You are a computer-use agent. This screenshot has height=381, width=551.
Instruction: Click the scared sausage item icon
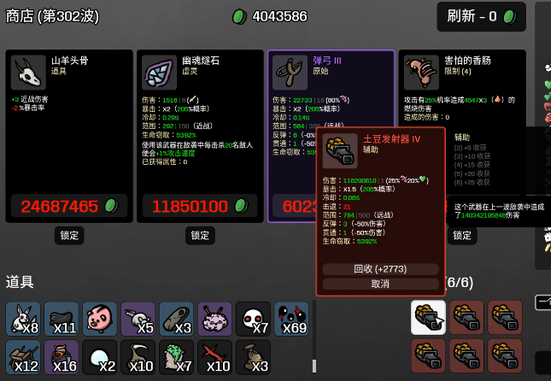click(421, 73)
